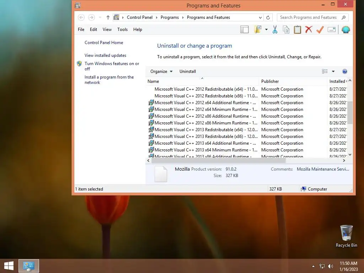This screenshot has width=364, height=273.
Task: Open the Edit menu
Action: tap(93, 30)
